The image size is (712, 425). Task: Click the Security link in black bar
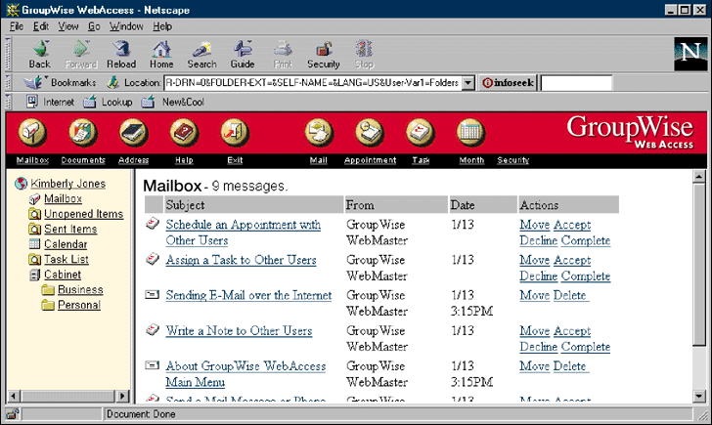[x=513, y=160]
